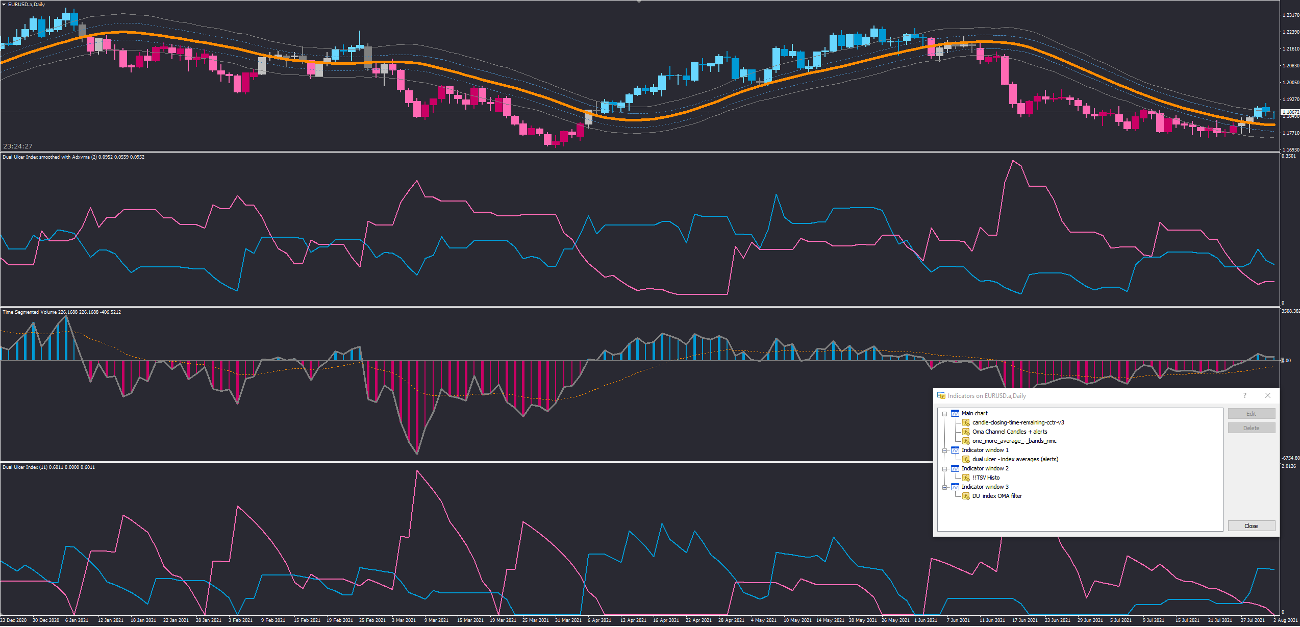The height and width of the screenshot is (627, 1300).
Task: Click the Main chart window icon
Action: [955, 414]
